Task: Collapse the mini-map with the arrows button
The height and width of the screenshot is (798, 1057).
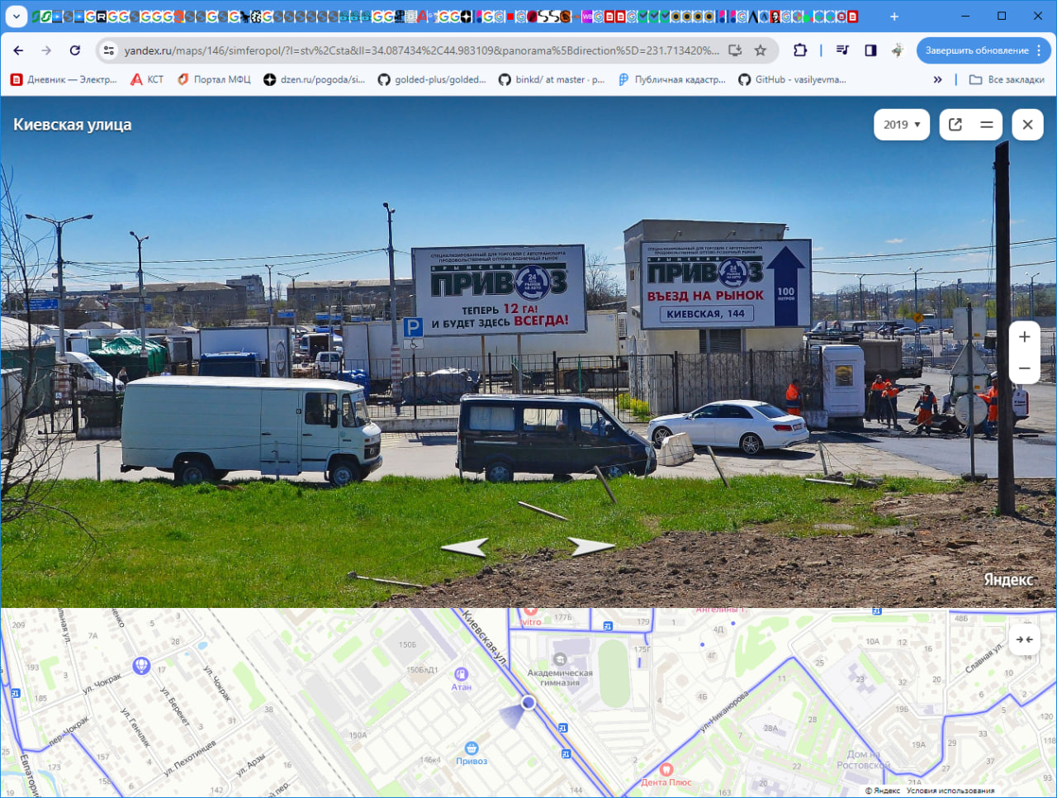Action: [x=1025, y=639]
